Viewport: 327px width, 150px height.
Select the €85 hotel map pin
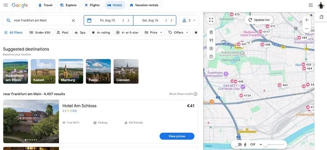[x=302, y=37]
